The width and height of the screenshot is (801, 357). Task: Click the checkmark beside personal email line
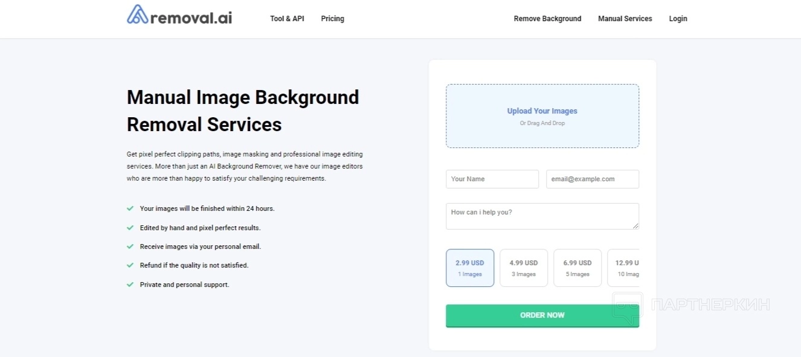click(130, 246)
